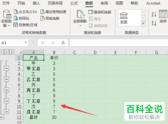The height and width of the screenshot is (124, 168).
Task: Click 编辑链接 option
Action: click(x=98, y=26)
